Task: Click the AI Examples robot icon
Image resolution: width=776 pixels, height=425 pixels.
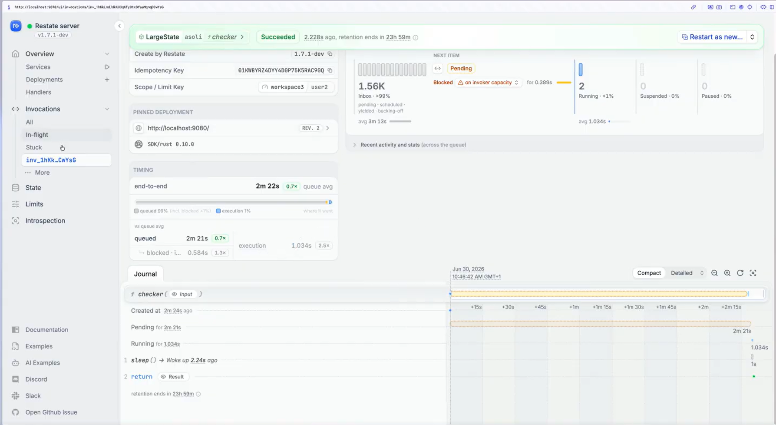Action: coord(16,363)
